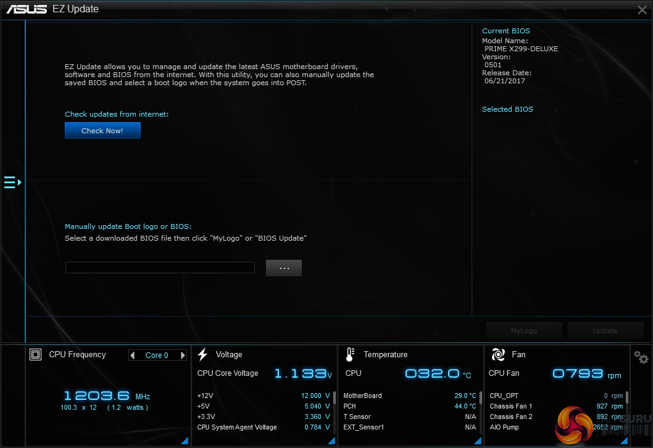Viewport: 653px width, 448px height.
Task: Click the Check updates from internet label
Action: 117,114
